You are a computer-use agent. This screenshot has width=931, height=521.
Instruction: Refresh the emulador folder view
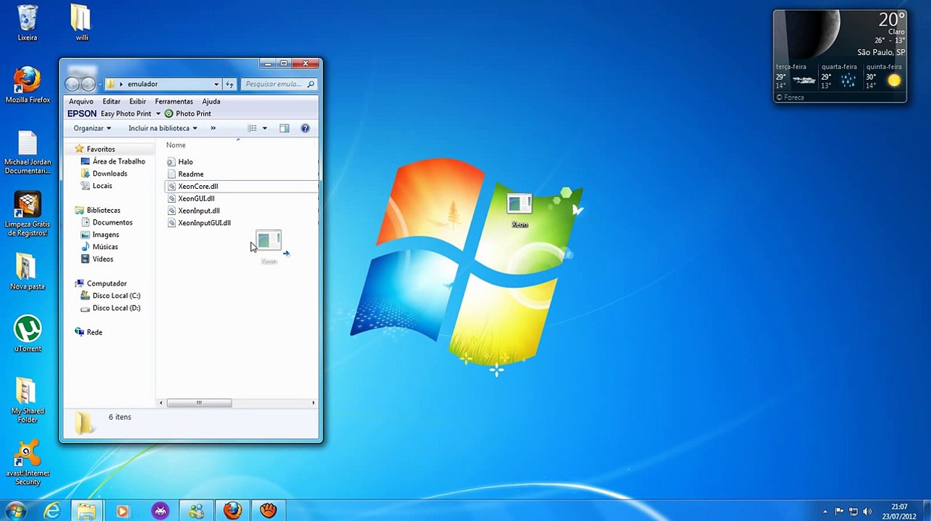230,84
